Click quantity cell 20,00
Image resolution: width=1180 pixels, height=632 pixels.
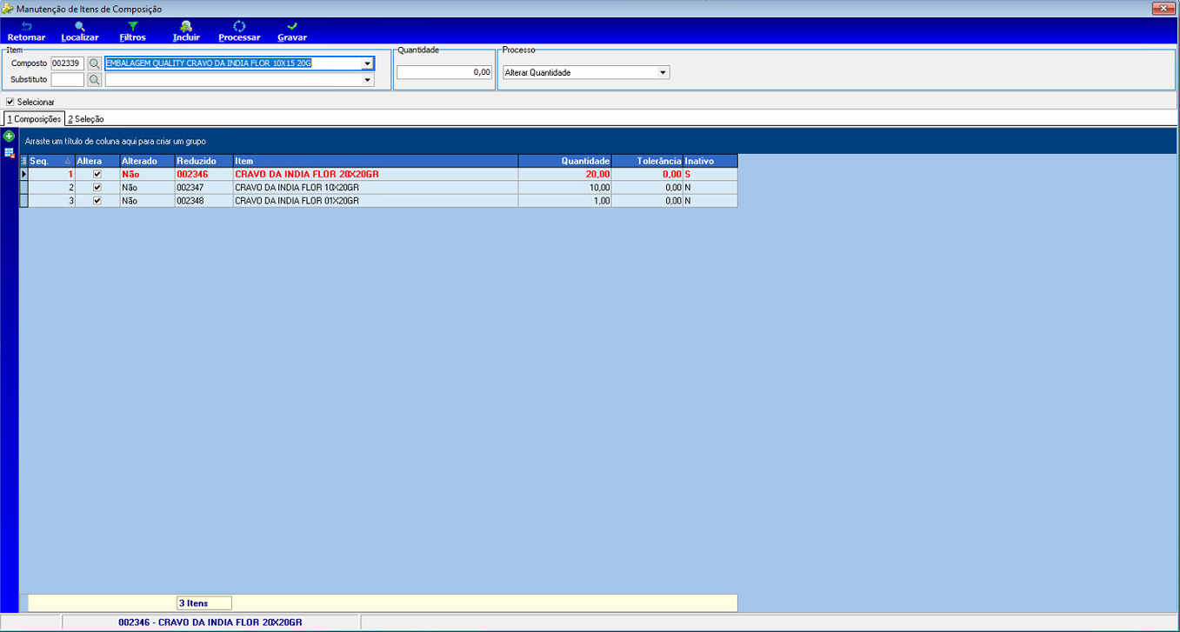click(x=565, y=174)
